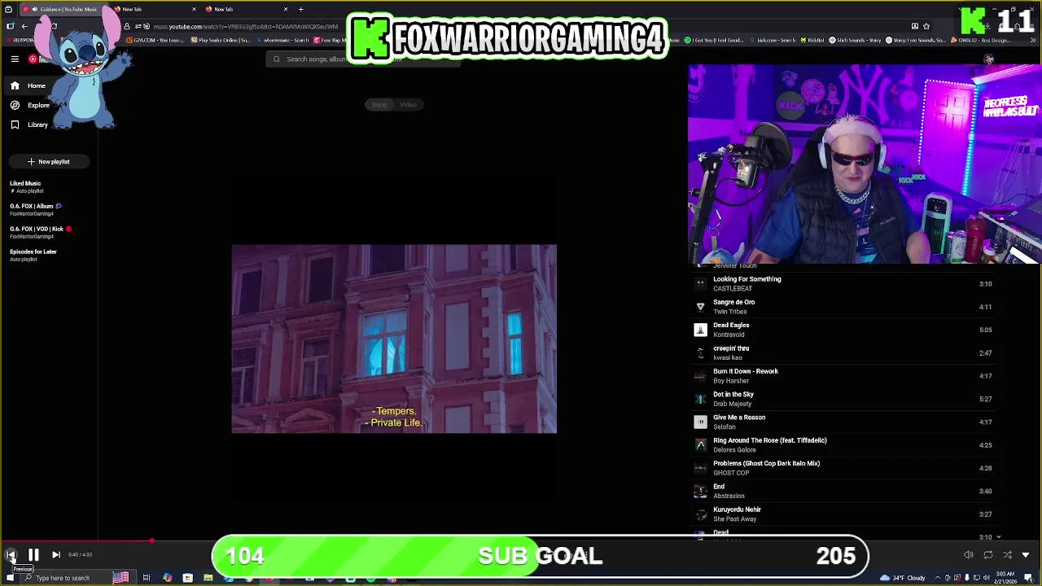Image resolution: width=1042 pixels, height=586 pixels.
Task: Open the Windows Start menu
Action: (9, 578)
